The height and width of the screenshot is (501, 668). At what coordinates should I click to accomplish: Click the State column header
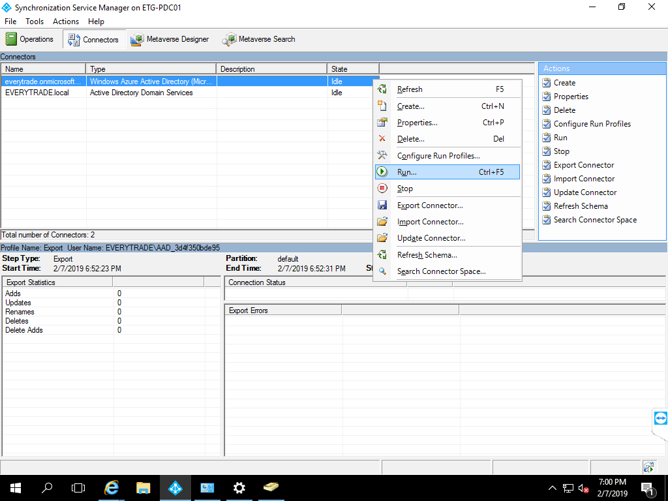click(353, 68)
